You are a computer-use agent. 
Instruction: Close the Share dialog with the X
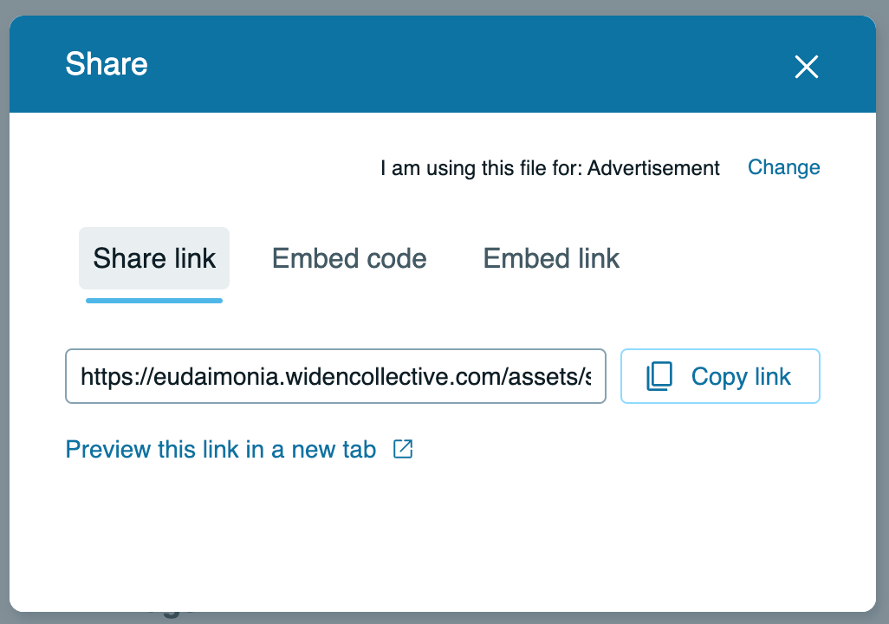pyautogui.click(x=806, y=67)
